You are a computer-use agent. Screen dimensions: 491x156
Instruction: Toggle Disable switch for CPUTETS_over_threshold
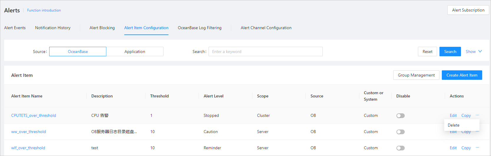point(400,116)
